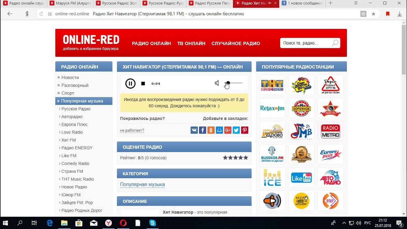
Task: Select Love Radio in sidebar
Action: [x=72, y=132]
